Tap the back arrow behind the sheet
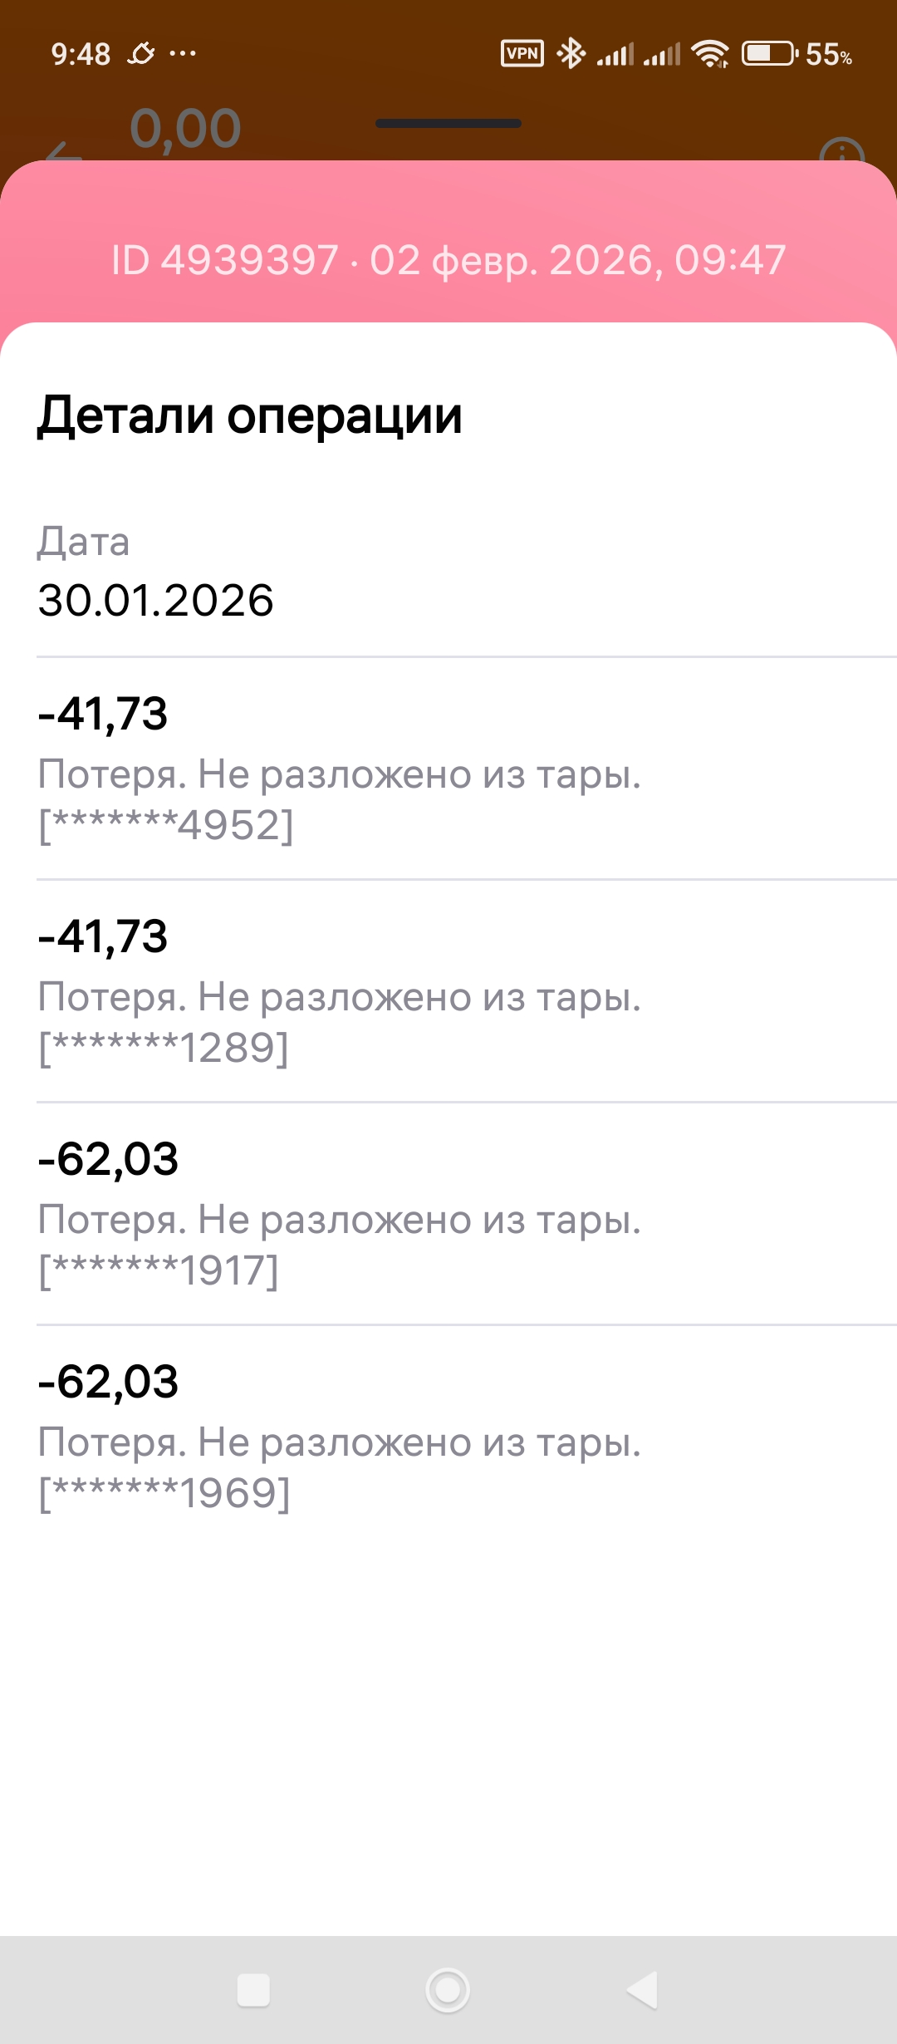The width and height of the screenshot is (897, 2044). point(63,153)
